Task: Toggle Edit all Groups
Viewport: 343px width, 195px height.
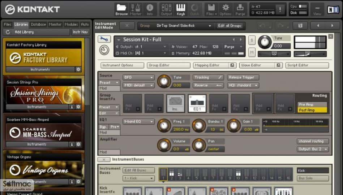Action: 230,26
